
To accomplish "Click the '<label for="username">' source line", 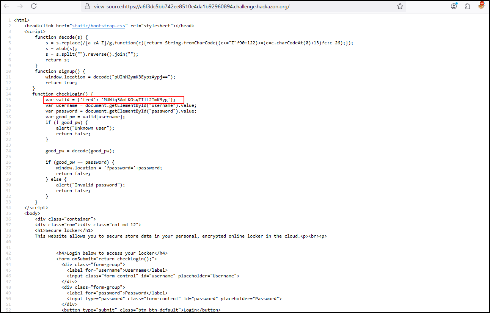I will pos(117,270).
